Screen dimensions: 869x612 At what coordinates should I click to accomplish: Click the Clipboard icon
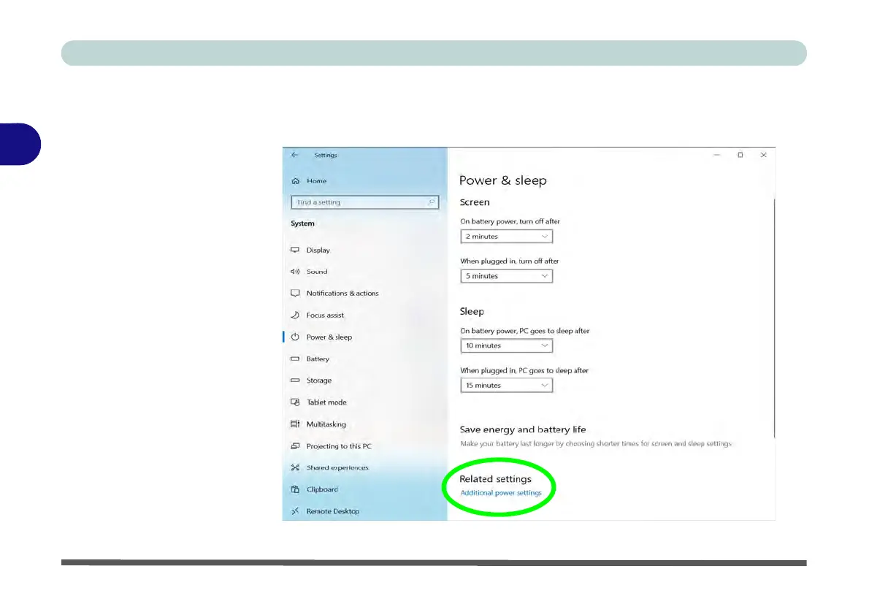296,489
